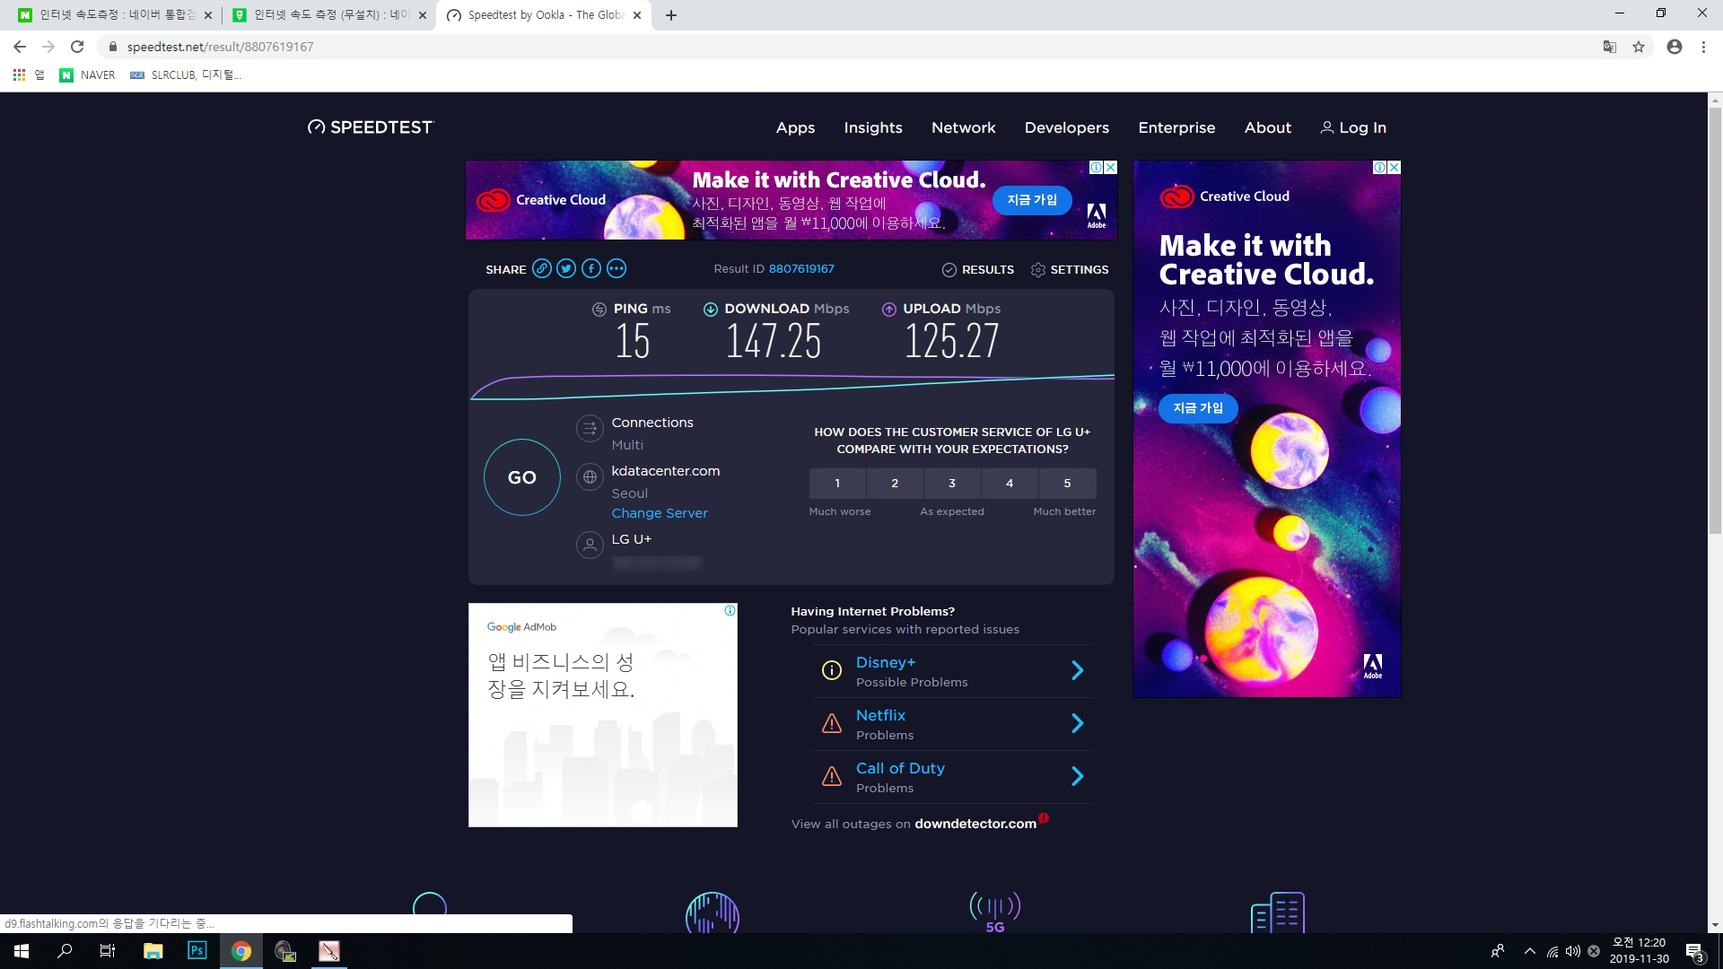Open NAVER bookmark
The height and width of the screenshot is (969, 1723).
[x=88, y=75]
